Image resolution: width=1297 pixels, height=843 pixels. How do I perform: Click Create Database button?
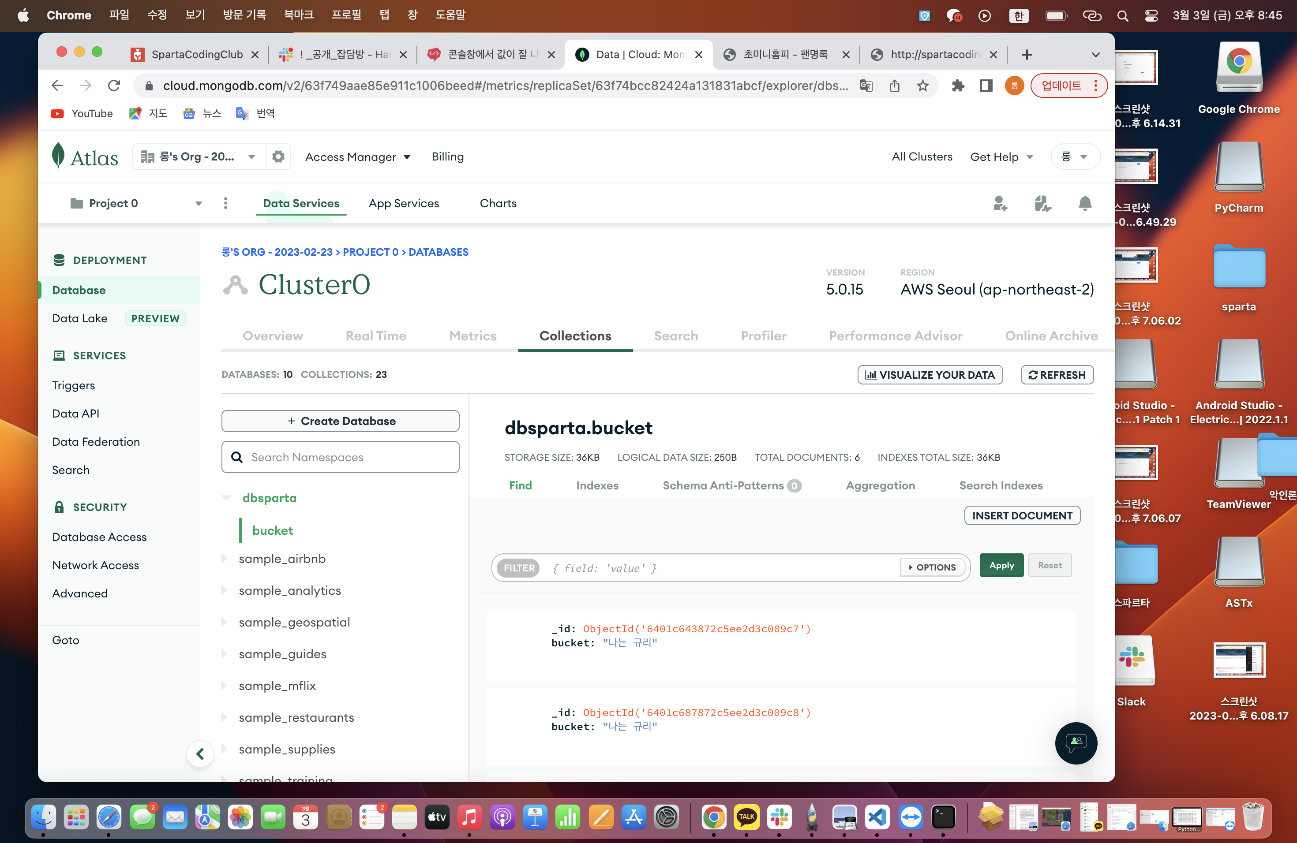tap(340, 421)
